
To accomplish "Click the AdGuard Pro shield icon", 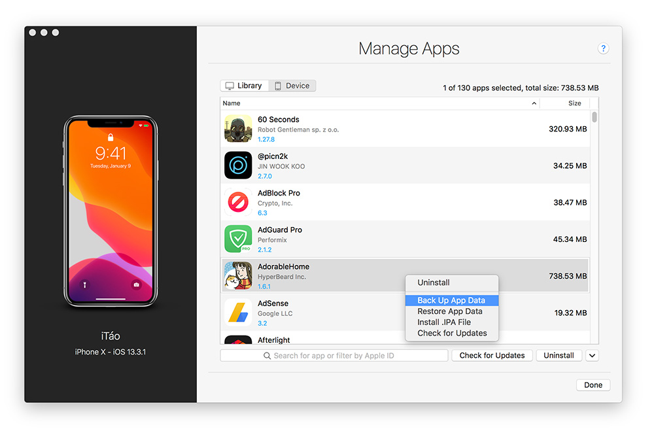I will [238, 239].
